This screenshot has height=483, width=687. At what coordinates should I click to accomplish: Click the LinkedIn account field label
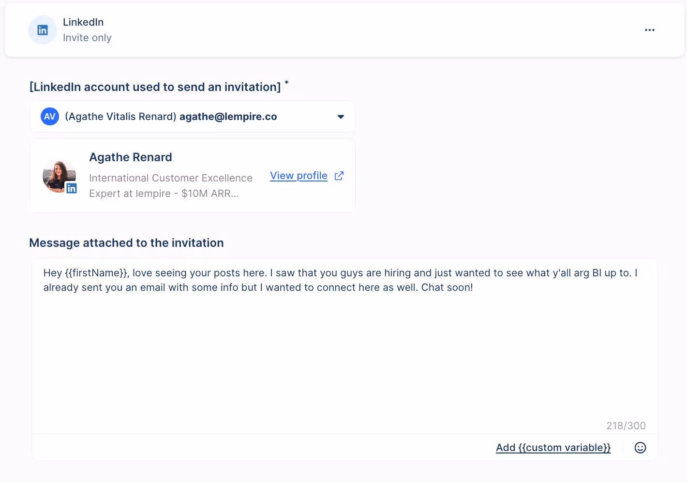155,87
